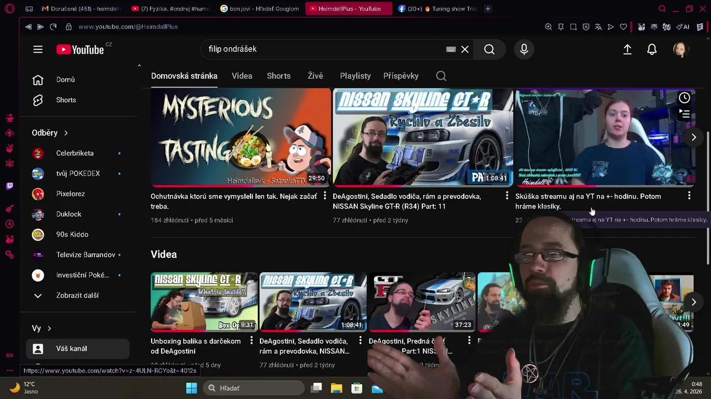Switch to the Živě channel tab

tap(316, 76)
